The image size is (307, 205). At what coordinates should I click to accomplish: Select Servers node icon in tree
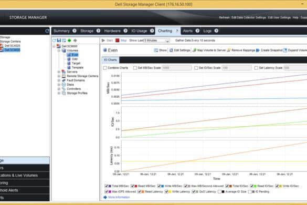click(63, 71)
